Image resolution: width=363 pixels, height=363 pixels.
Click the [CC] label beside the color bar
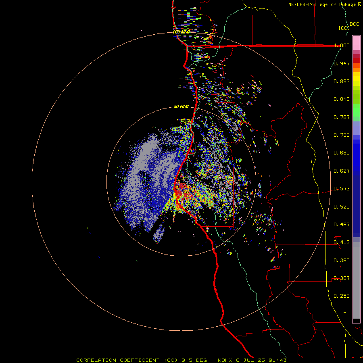tap(344, 28)
